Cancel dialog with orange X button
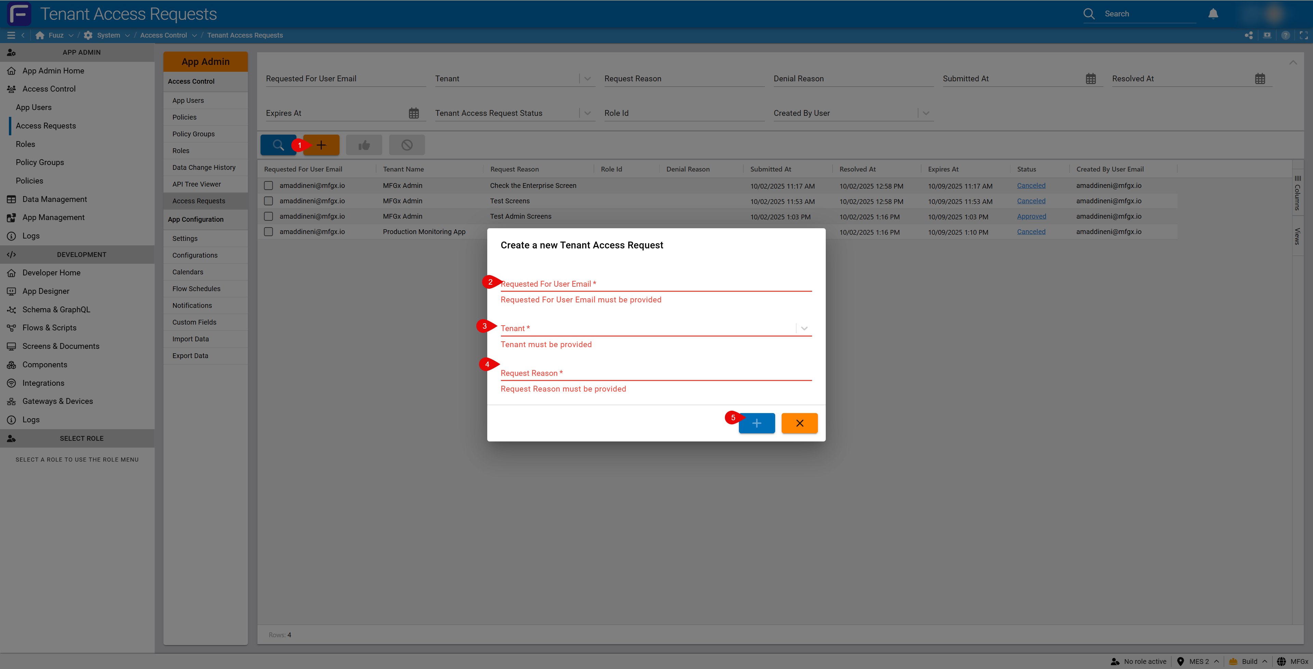 click(799, 423)
